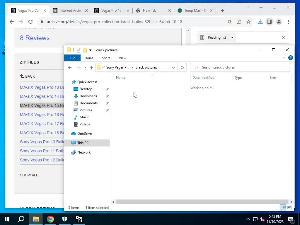Click the Explorer horizontal scrollbar
Viewport: 300px width, 225px height.
click(202, 202)
